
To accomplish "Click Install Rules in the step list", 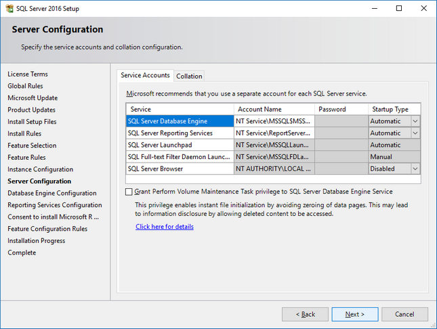I will (24, 134).
